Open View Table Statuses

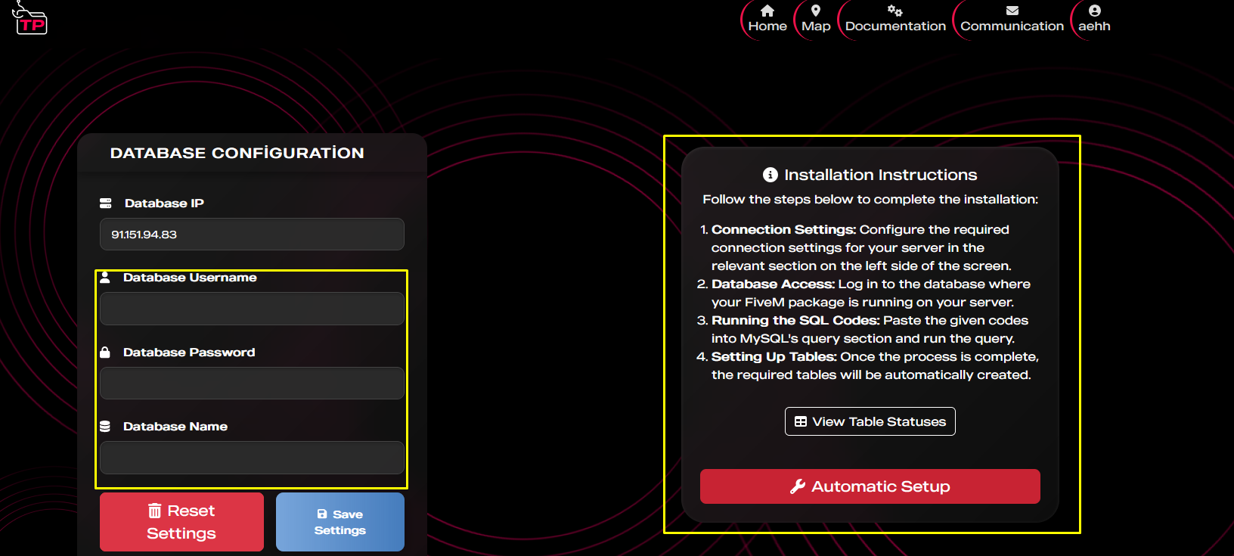click(x=870, y=421)
